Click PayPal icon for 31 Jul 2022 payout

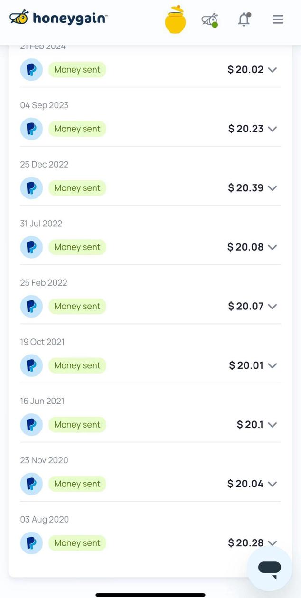coord(31,247)
